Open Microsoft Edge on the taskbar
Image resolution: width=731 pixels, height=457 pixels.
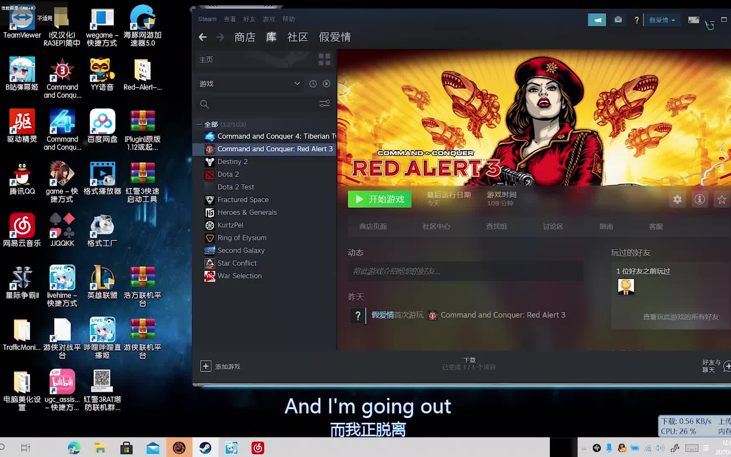[x=74, y=448]
